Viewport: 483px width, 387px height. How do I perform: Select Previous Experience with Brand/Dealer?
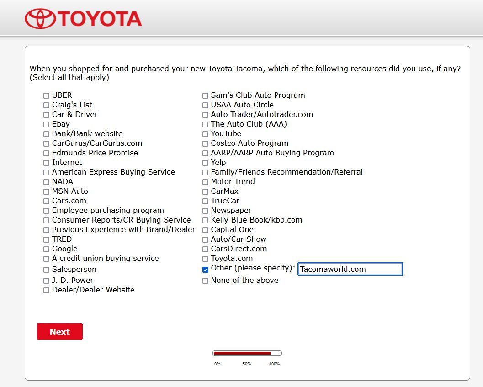click(46, 230)
